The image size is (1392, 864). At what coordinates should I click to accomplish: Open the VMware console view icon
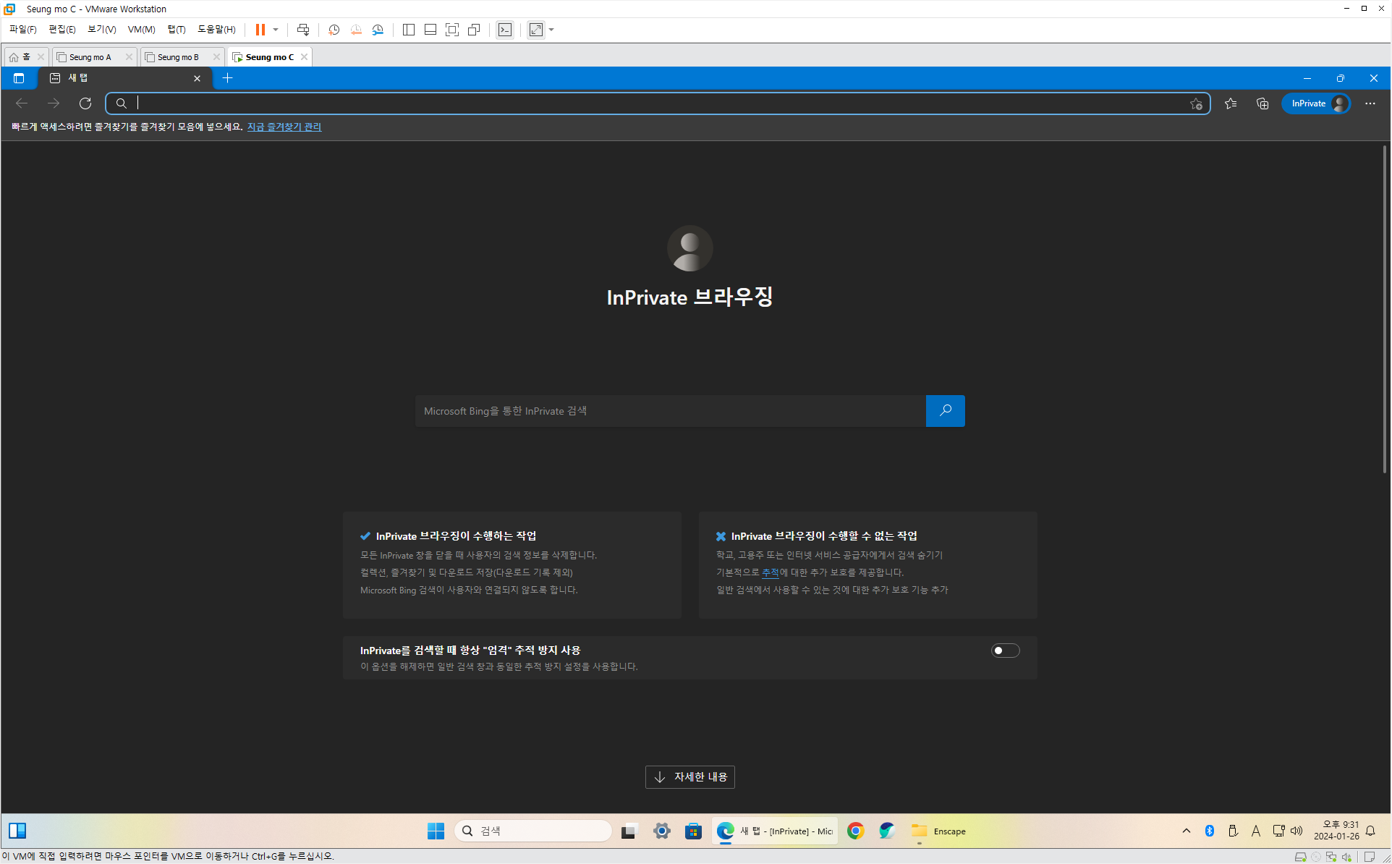click(505, 30)
